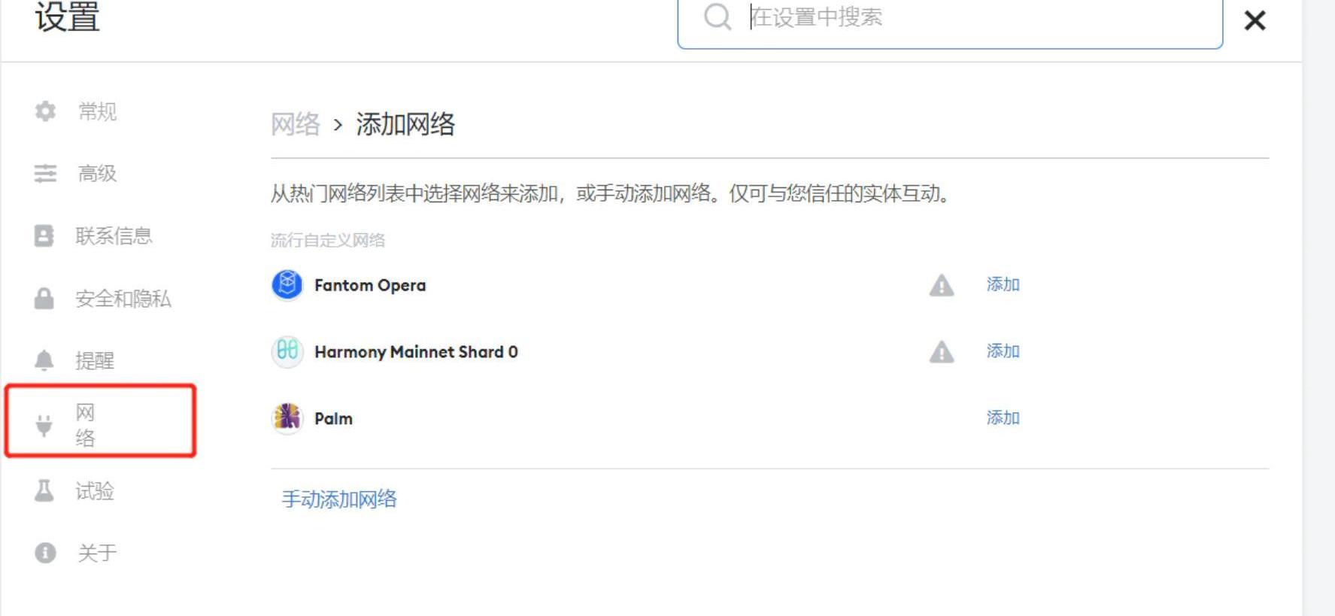Click warning triangle beside Harmony Mainnet

click(x=942, y=352)
